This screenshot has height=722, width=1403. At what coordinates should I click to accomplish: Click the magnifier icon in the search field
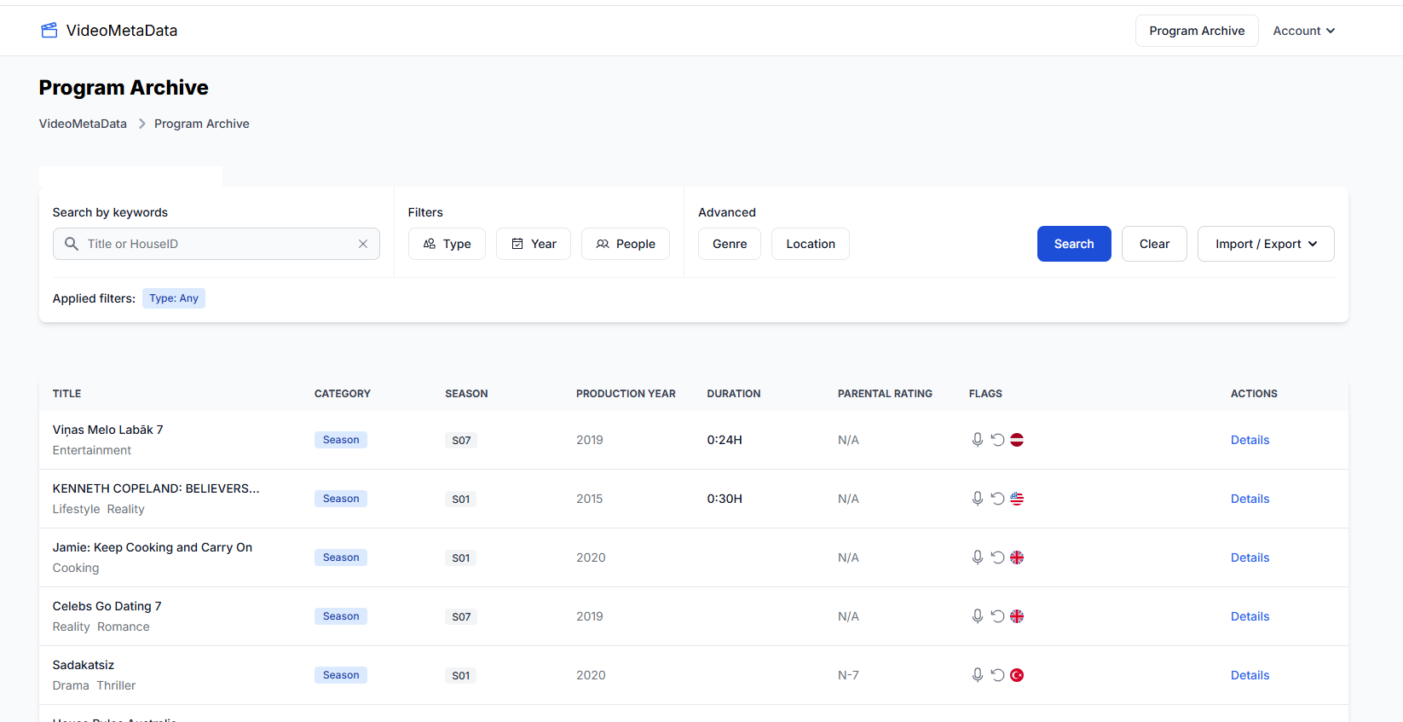72,244
